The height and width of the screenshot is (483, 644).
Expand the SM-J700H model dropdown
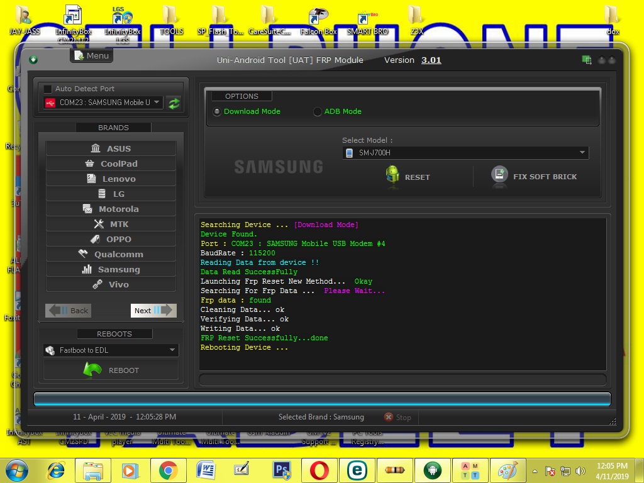point(465,153)
